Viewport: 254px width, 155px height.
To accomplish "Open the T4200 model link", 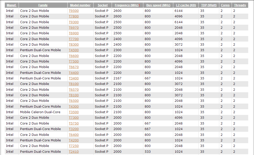I will click(x=74, y=140).
